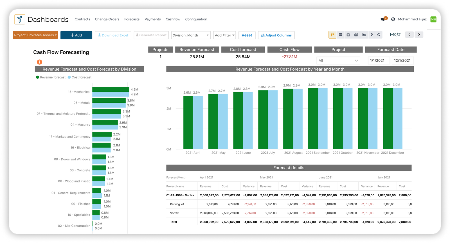450x243 pixels.
Task: Click the forecast start date field 1/1/2021
Action: tap(379, 60)
